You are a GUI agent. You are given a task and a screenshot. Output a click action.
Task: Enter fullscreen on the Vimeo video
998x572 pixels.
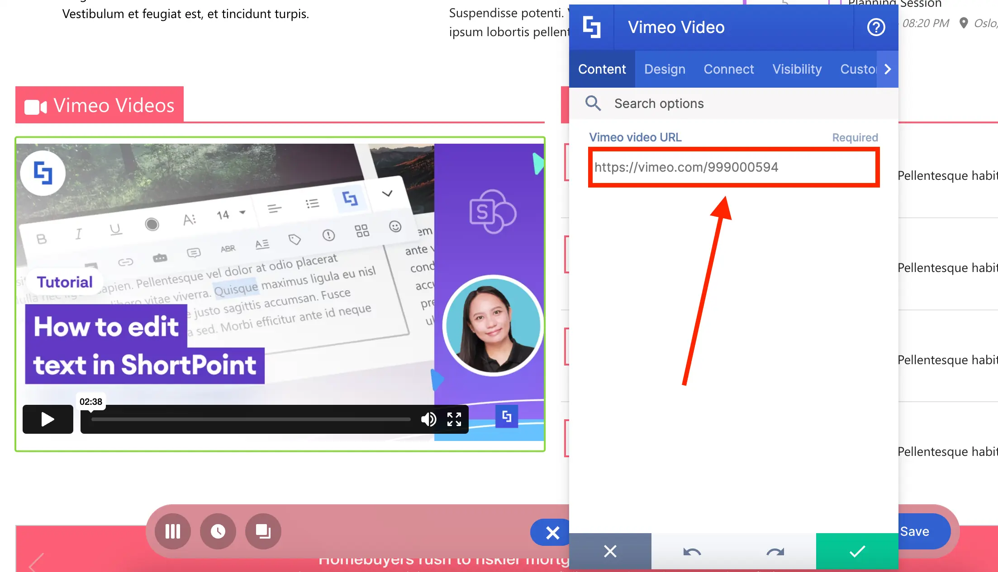(454, 419)
